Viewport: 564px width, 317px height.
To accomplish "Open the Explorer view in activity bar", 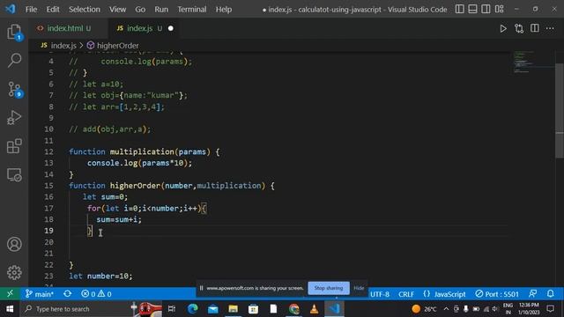I will coord(14,32).
